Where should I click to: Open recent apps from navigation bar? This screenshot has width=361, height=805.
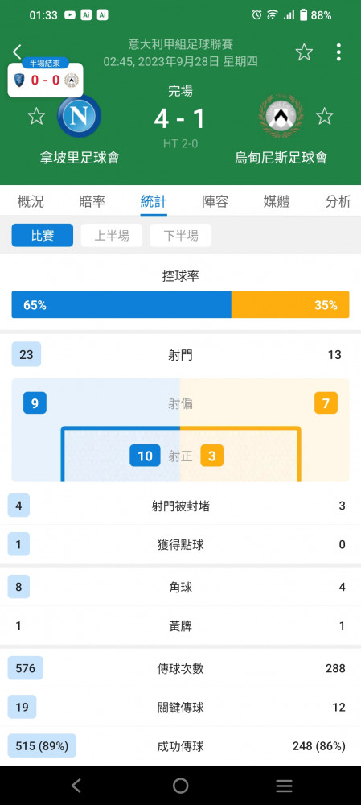284,786
